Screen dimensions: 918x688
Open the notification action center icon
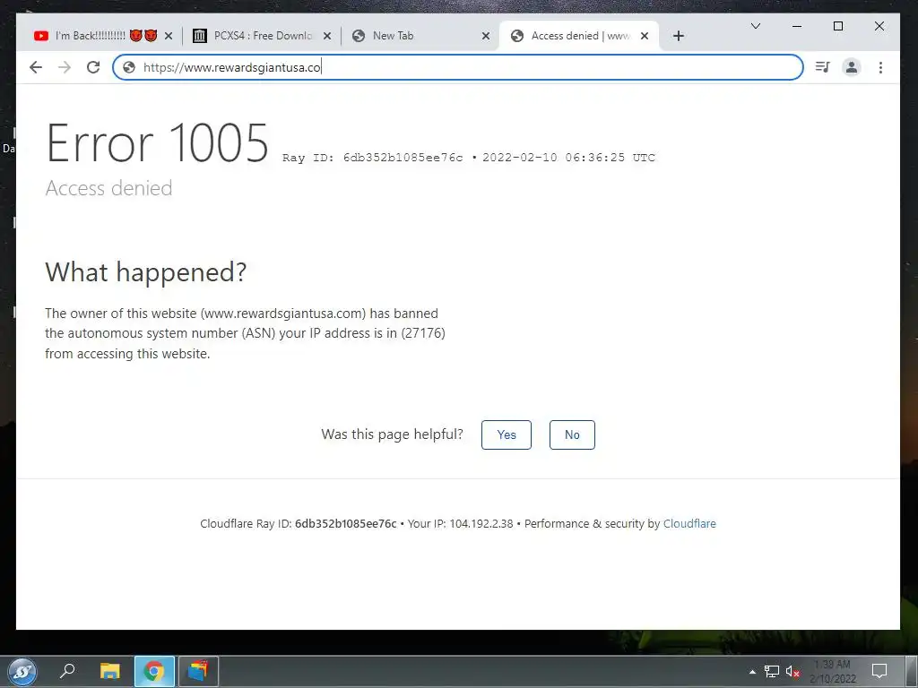[879, 671]
